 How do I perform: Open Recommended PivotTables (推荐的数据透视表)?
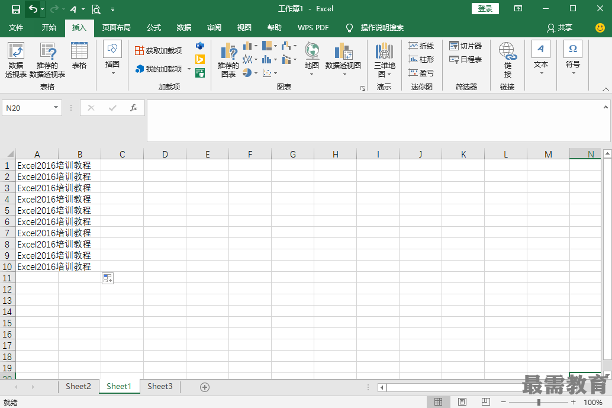click(x=47, y=60)
